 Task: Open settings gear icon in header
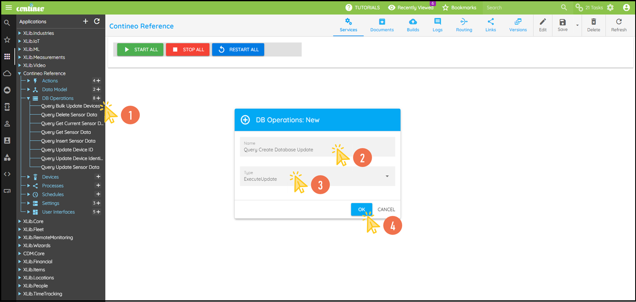click(610, 7)
